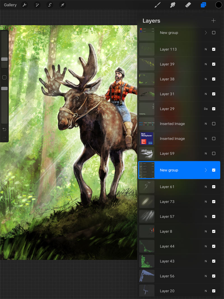The width and height of the screenshot is (224, 299).
Task: Show the topmost New group layer
Action: coord(214,33)
